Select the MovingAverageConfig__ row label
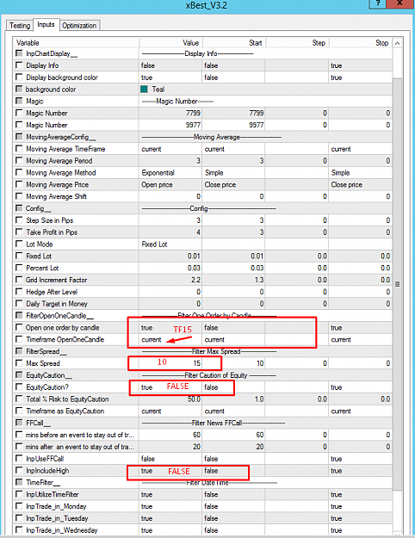The image size is (415, 538). tap(61, 137)
